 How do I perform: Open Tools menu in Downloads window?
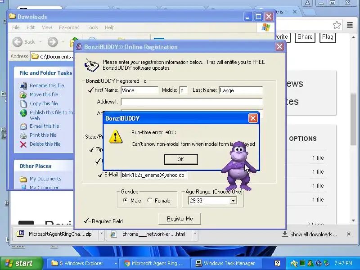coord(92,27)
